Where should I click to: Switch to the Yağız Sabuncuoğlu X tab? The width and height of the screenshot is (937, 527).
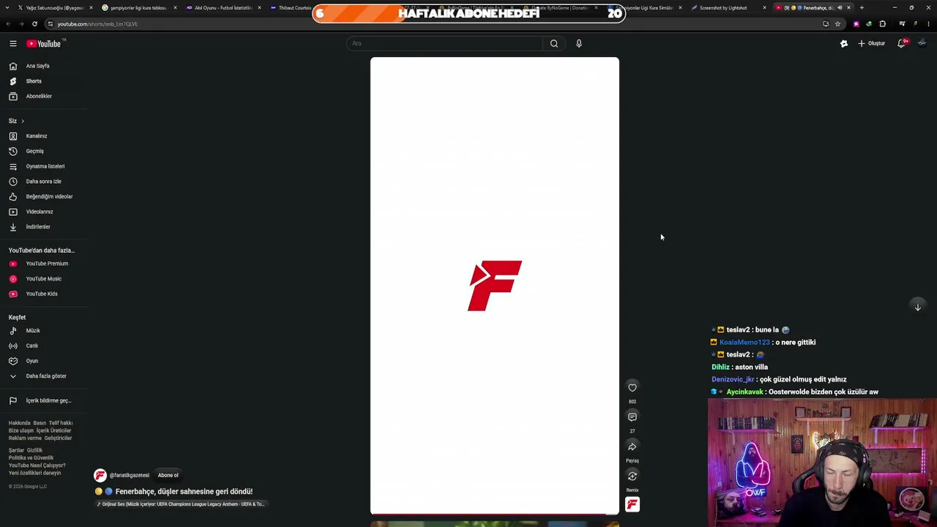[53, 7]
